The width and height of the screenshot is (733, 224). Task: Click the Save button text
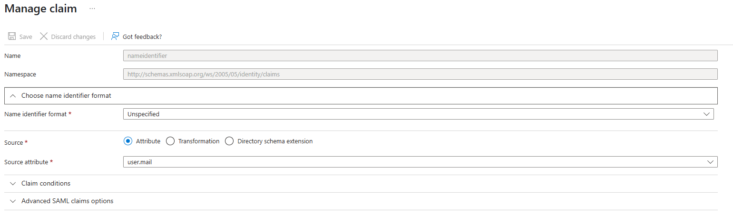26,37
